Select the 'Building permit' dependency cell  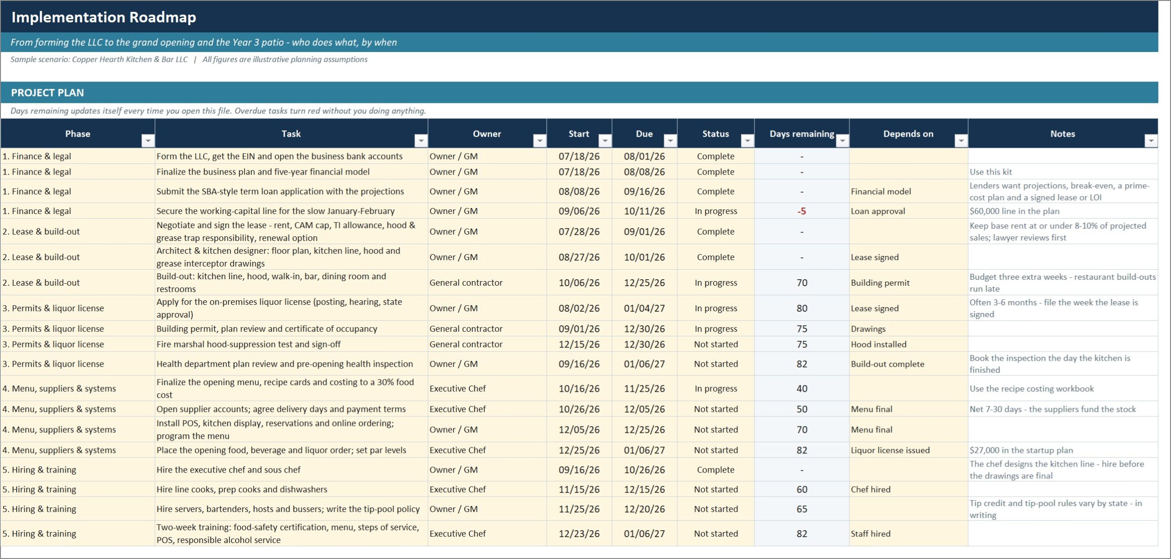(908, 283)
